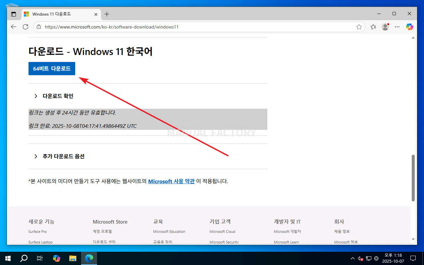Viewport: 424px width, 265px height.
Task: Expand the 다운로드 확인 section
Action: 58,96
